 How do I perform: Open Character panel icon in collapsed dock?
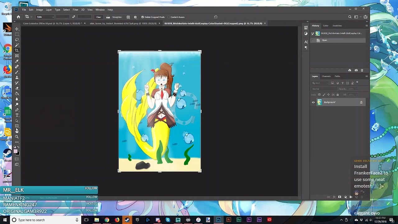[306, 42]
